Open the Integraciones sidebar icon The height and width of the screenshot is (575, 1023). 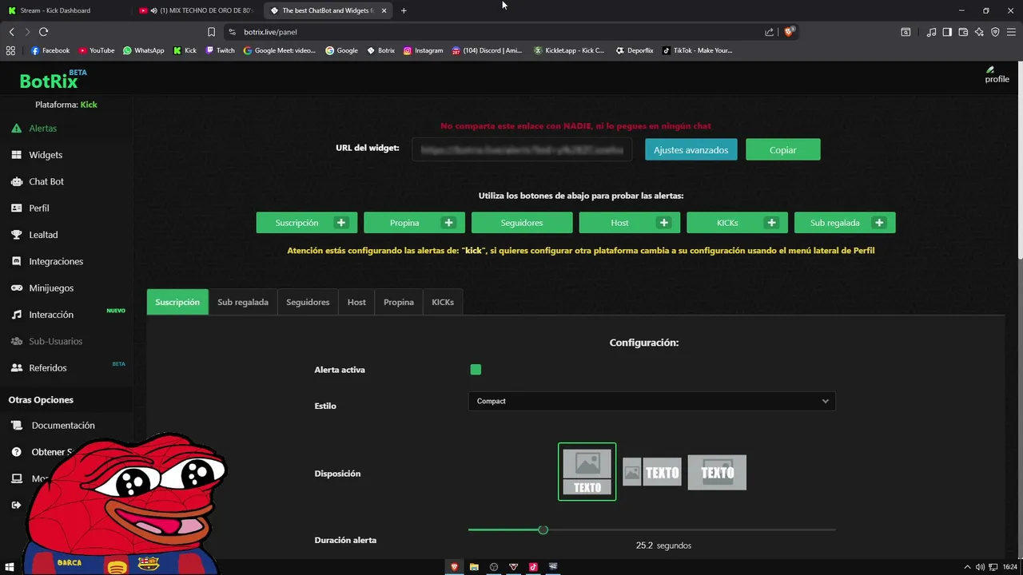(16, 261)
